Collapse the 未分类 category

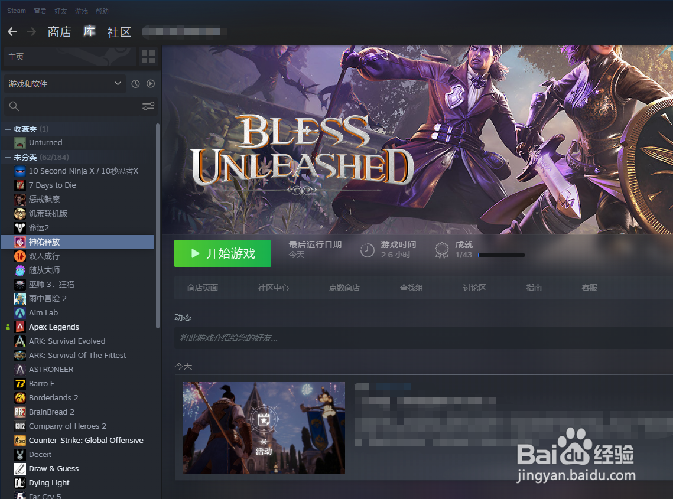point(8,158)
